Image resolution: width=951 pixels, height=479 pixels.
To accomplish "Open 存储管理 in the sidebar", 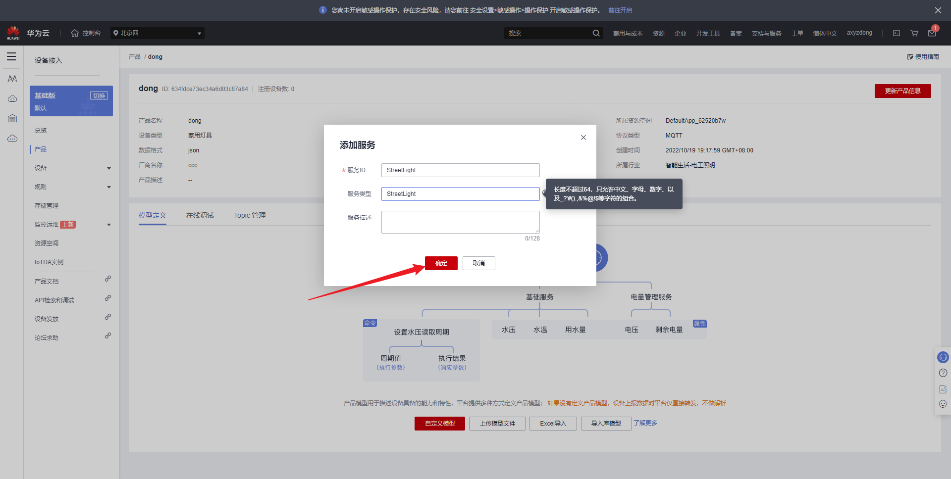I will click(47, 206).
